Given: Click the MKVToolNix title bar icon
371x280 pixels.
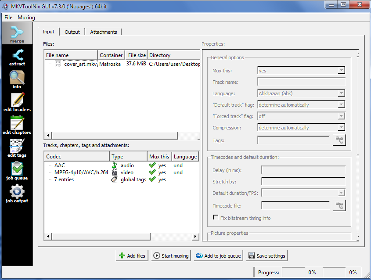Looking at the screenshot, I should (5, 7).
